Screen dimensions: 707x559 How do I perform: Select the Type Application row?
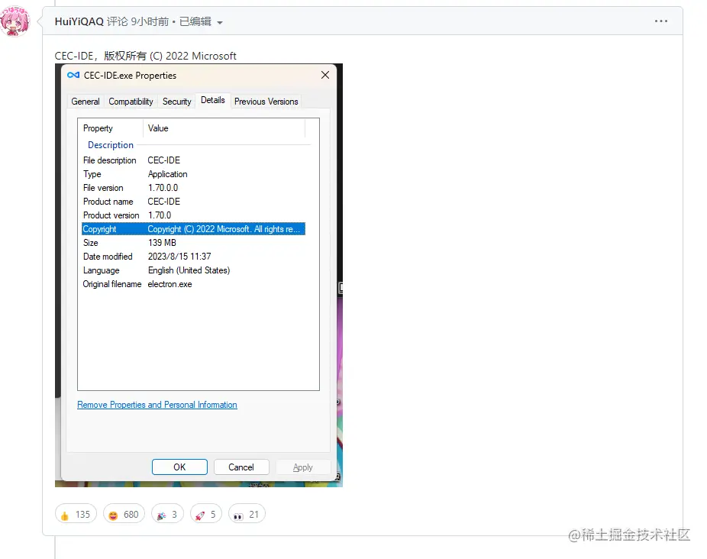pos(193,174)
